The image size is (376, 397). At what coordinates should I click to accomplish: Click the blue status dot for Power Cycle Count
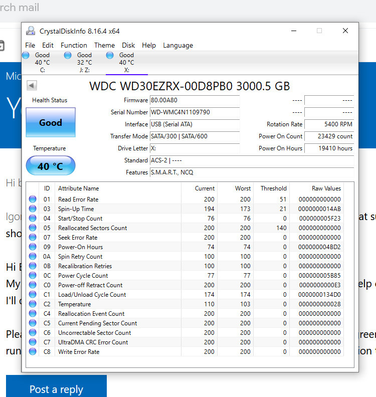(x=33, y=275)
